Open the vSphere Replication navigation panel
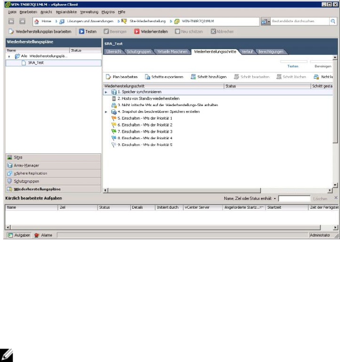340x362 pixels. 53,173
